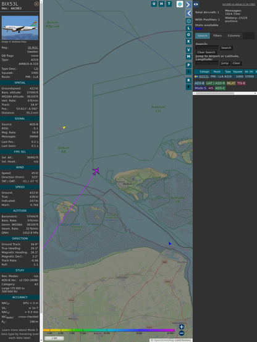Viewport: 257px width, 342px height.
Task: Click the AIS source legend label
Action: (x=211, y=88)
